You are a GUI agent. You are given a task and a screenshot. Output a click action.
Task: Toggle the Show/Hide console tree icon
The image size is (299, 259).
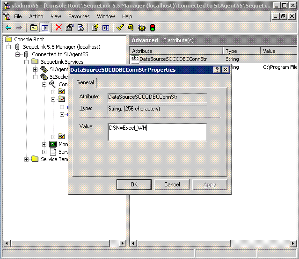tap(45, 28)
